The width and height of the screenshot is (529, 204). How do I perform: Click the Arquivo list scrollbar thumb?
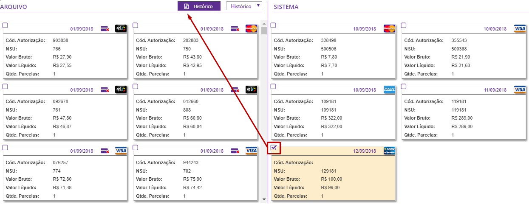[x=264, y=31]
